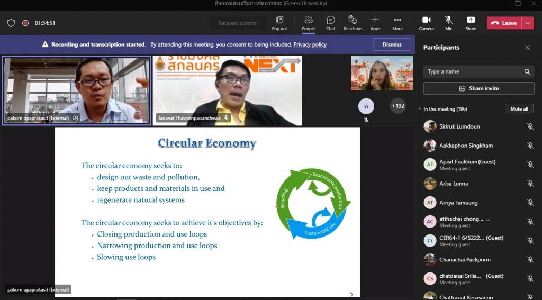Screen dimensions: 542x300
Task: Toggle mic icon next to Siriruk Lumdoun
Action: click(x=530, y=126)
